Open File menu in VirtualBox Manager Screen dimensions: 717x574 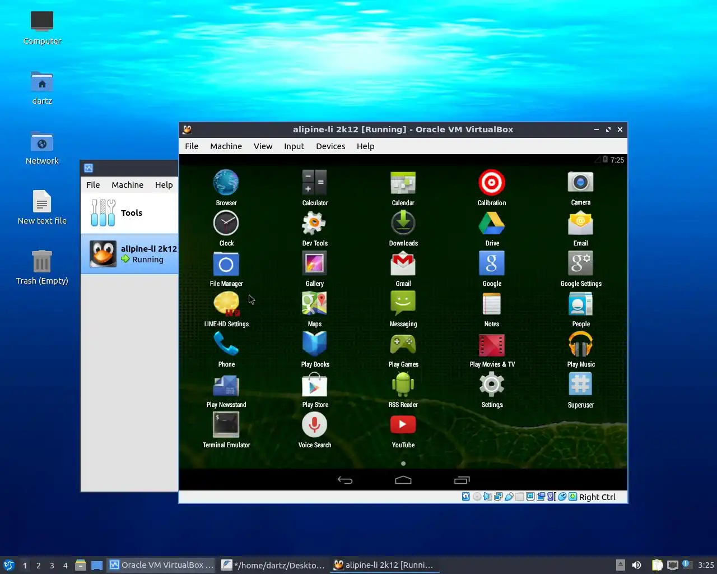click(93, 185)
